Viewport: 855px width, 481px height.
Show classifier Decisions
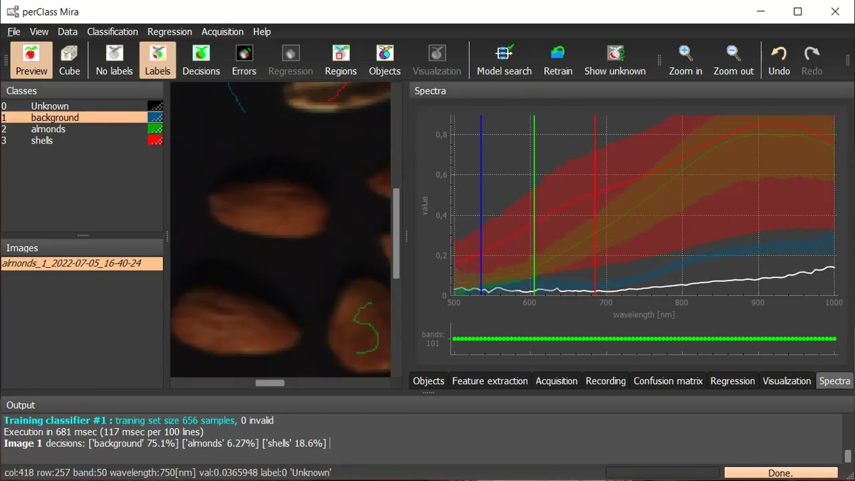201,60
